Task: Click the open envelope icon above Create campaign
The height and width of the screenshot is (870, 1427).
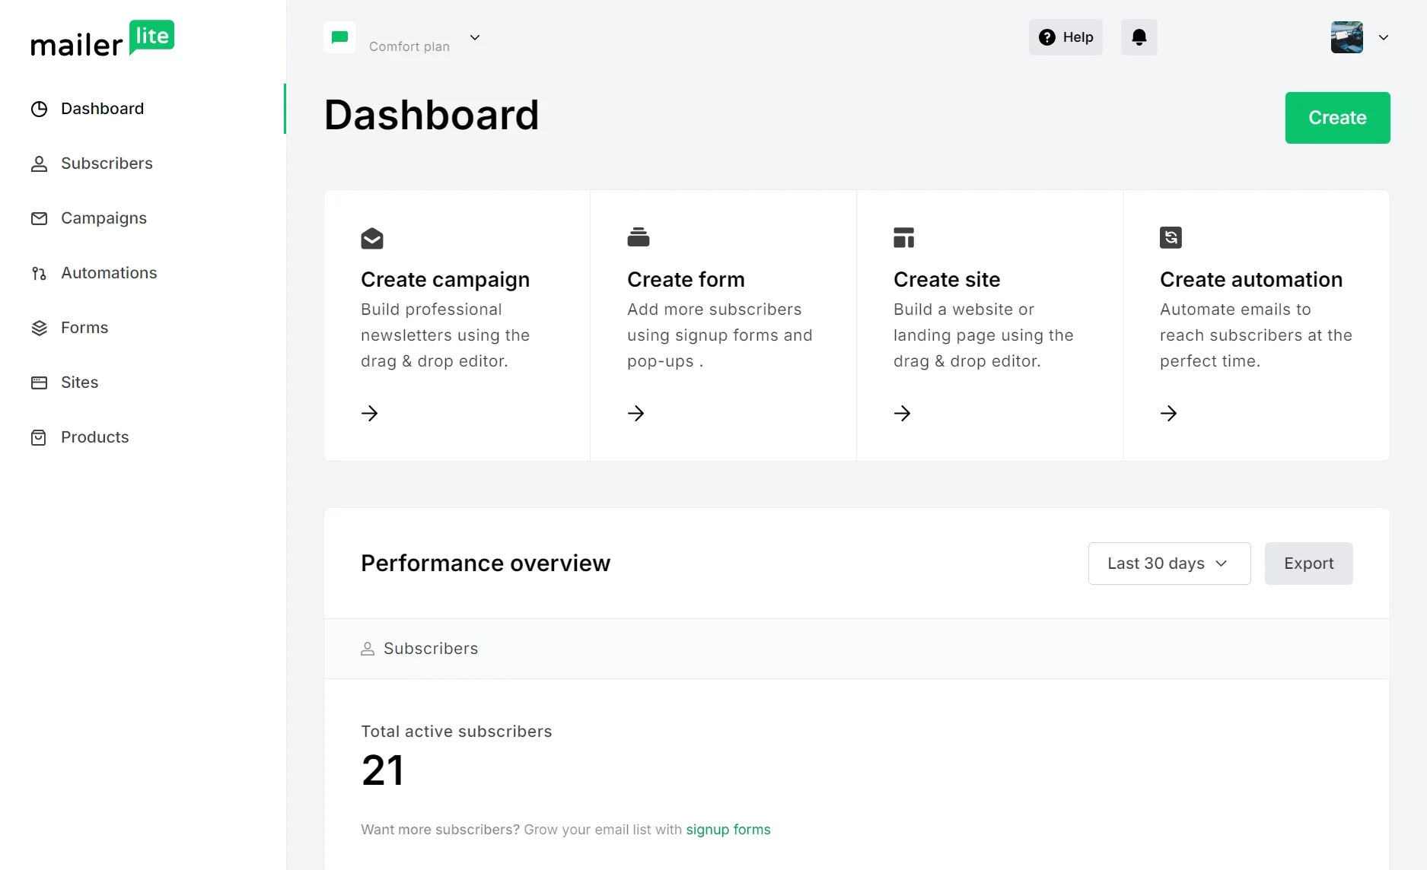Action: (x=372, y=238)
